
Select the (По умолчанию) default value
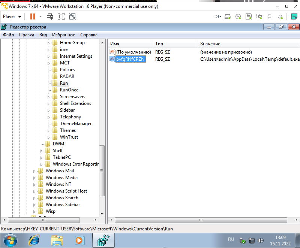133,52
